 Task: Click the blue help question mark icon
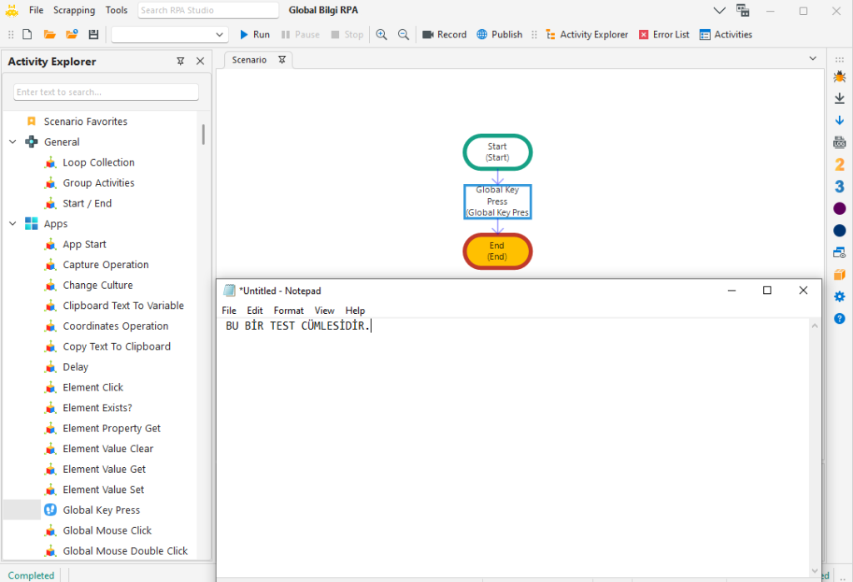[x=839, y=318]
